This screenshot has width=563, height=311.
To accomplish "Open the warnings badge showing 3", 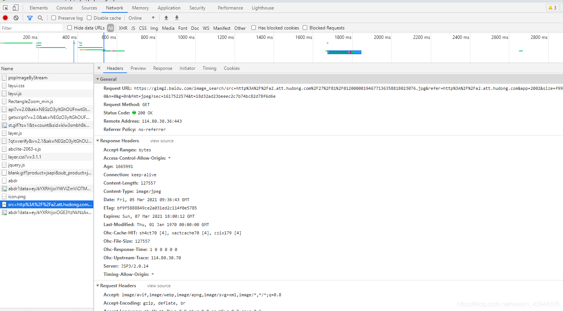I will [x=552, y=8].
